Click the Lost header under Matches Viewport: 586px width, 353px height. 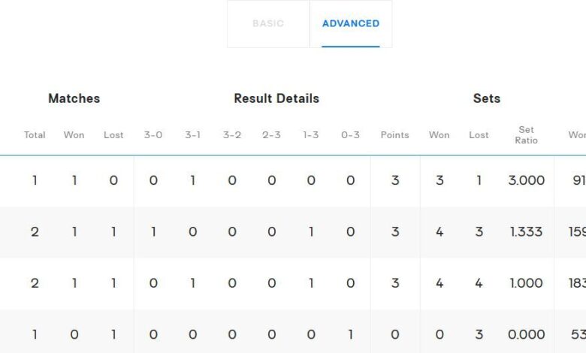click(x=113, y=135)
